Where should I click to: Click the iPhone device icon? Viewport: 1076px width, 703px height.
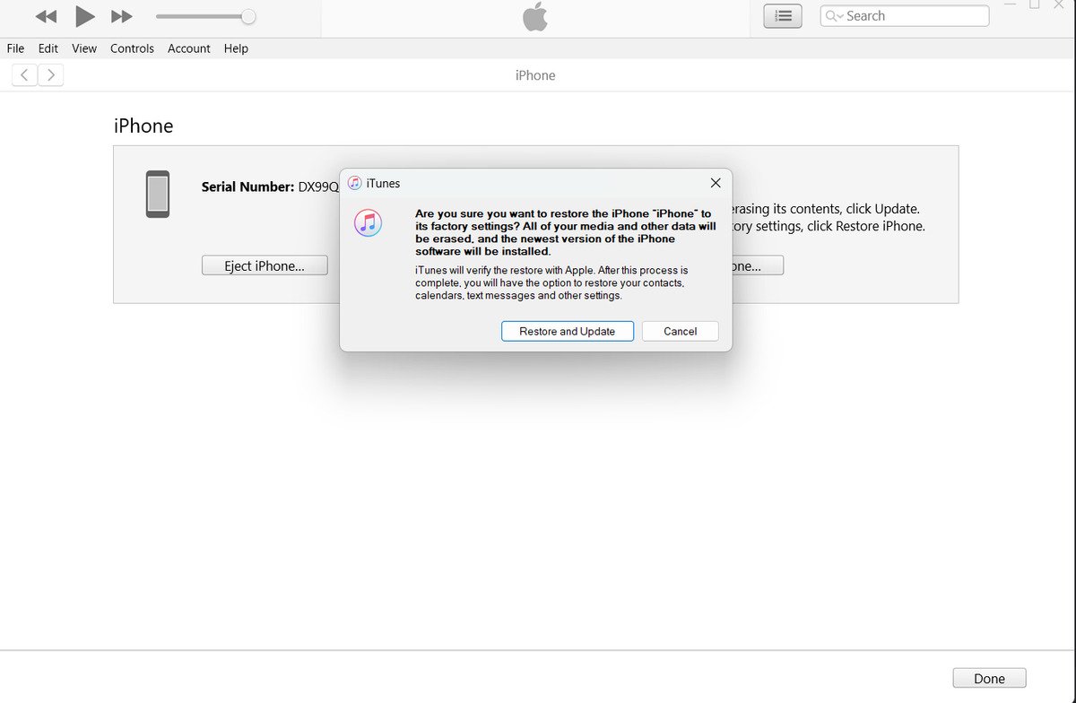(158, 194)
